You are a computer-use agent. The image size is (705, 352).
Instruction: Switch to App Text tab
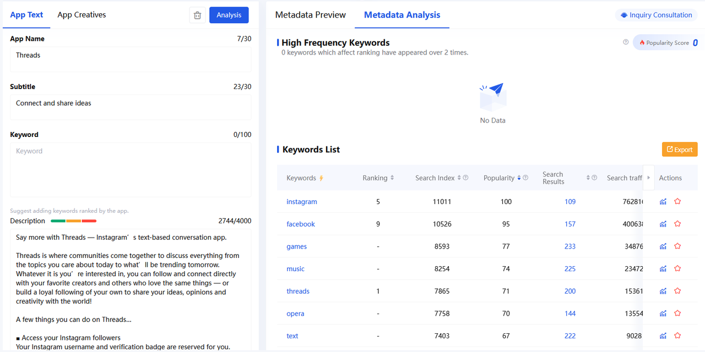coord(26,15)
